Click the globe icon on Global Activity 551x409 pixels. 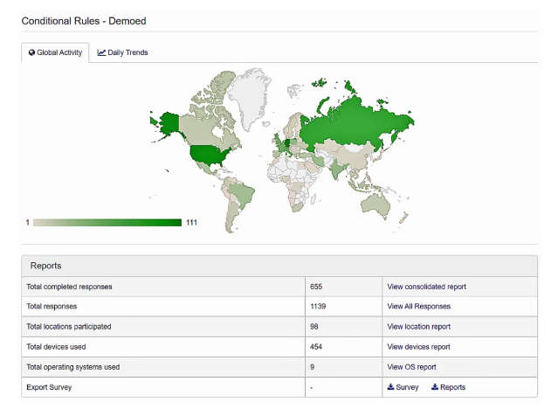coord(32,52)
